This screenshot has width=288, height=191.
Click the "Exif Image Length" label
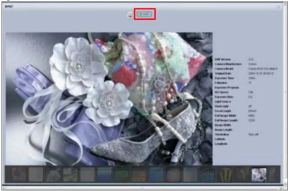coord(226,120)
